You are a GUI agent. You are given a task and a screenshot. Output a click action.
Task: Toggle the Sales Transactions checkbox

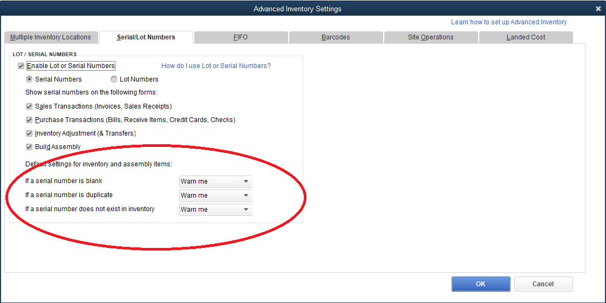(29, 106)
